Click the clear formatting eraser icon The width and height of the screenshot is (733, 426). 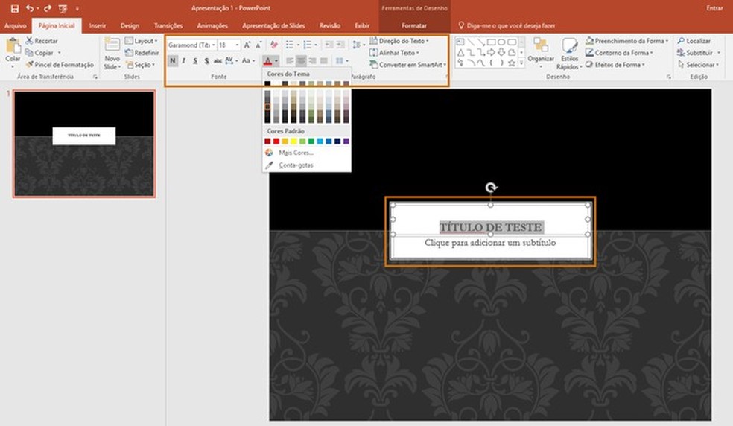click(x=274, y=45)
